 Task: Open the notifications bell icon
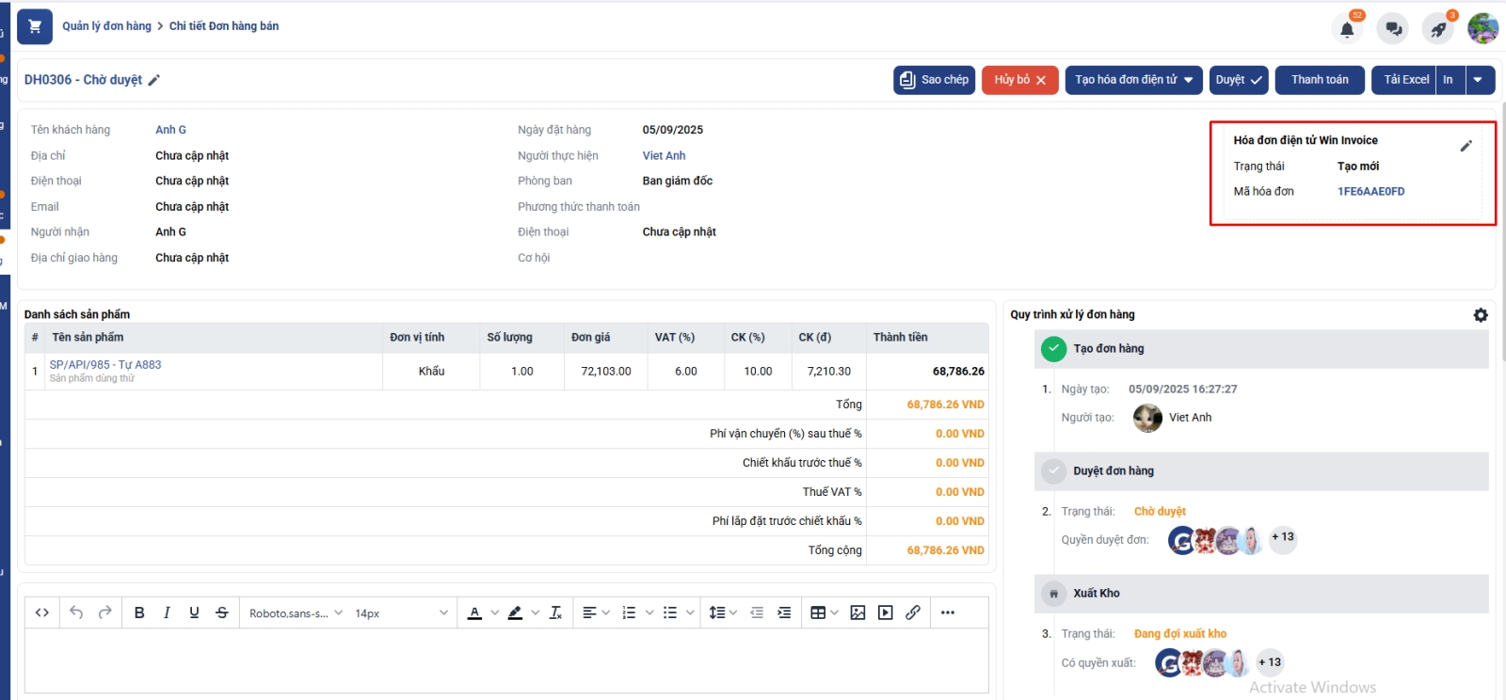pyautogui.click(x=1347, y=29)
